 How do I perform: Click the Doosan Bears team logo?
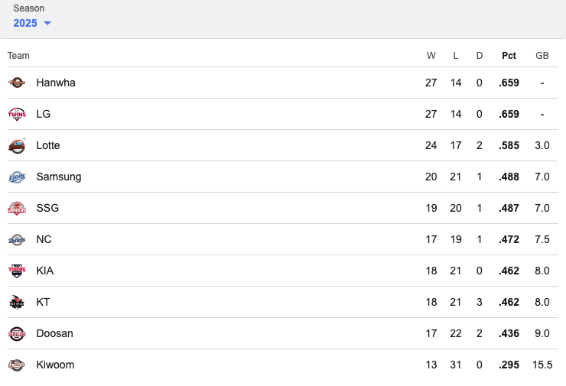click(x=17, y=334)
